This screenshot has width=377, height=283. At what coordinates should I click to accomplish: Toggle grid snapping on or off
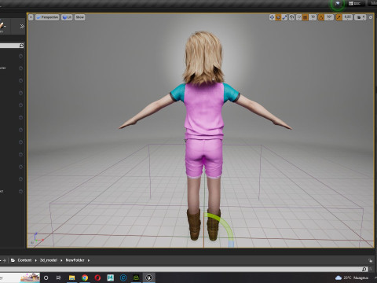pos(306,17)
